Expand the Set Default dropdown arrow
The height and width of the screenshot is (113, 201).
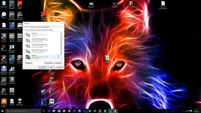[x=52, y=63]
